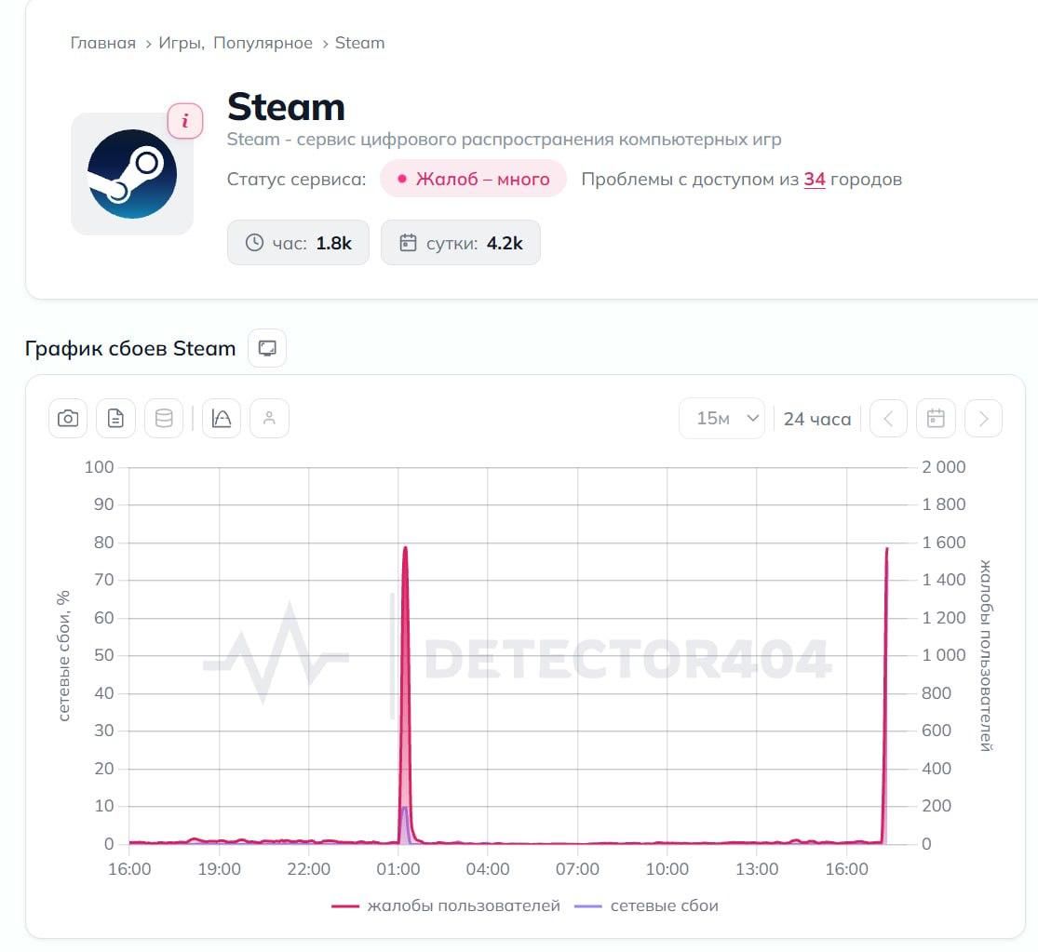Open the calendar date picker icon

[x=936, y=418]
